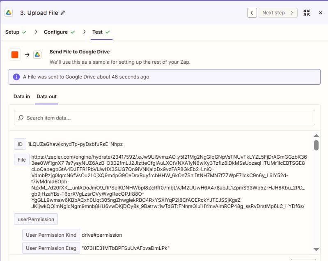Click the data list scrollbar thumb
Image resolution: width=328 pixels, height=261 pixels.
click(x=316, y=145)
